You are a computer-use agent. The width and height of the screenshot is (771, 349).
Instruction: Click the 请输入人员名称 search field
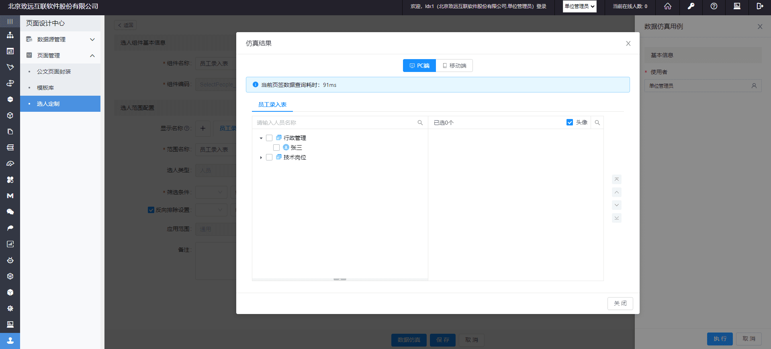point(339,123)
